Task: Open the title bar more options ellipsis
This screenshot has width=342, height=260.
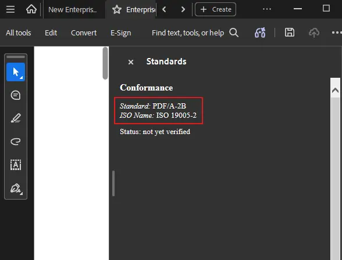Action: 267,9
